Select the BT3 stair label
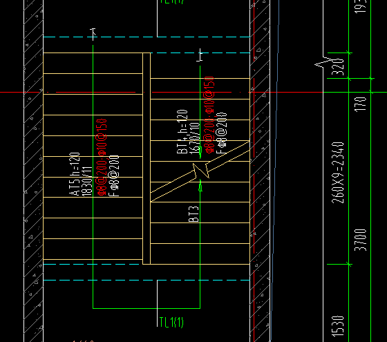The height and width of the screenshot is (342, 387). coord(193,214)
